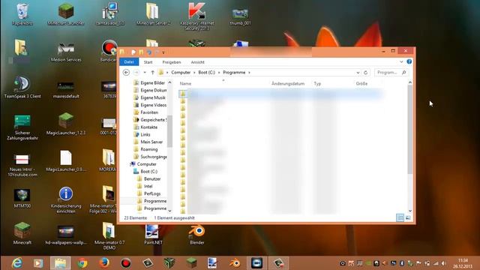Select Eigene Musik in the navigation pane
This screenshot has width=480, height=270.
150,97
